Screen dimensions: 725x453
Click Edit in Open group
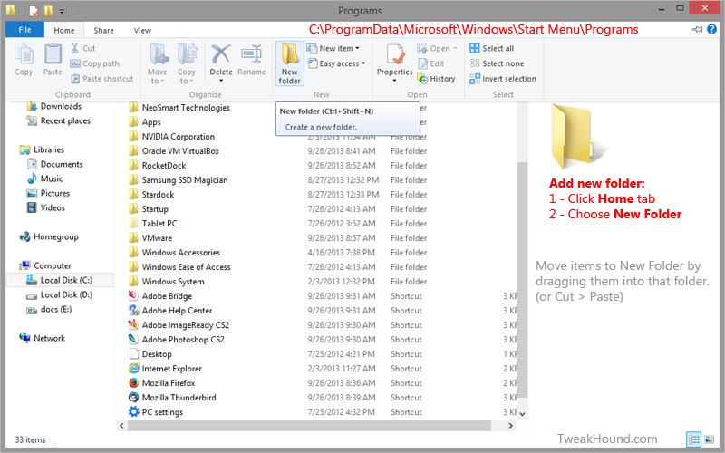click(431, 63)
